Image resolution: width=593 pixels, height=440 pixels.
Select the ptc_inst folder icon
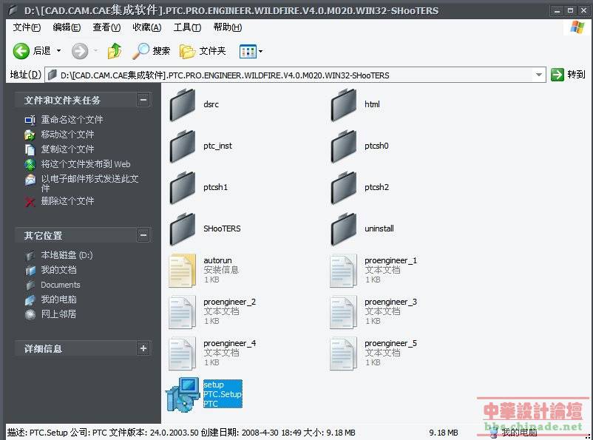tap(183, 146)
